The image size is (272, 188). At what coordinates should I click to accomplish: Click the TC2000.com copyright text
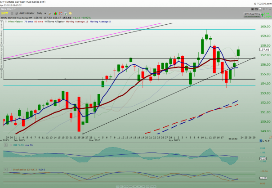coord(263,4)
